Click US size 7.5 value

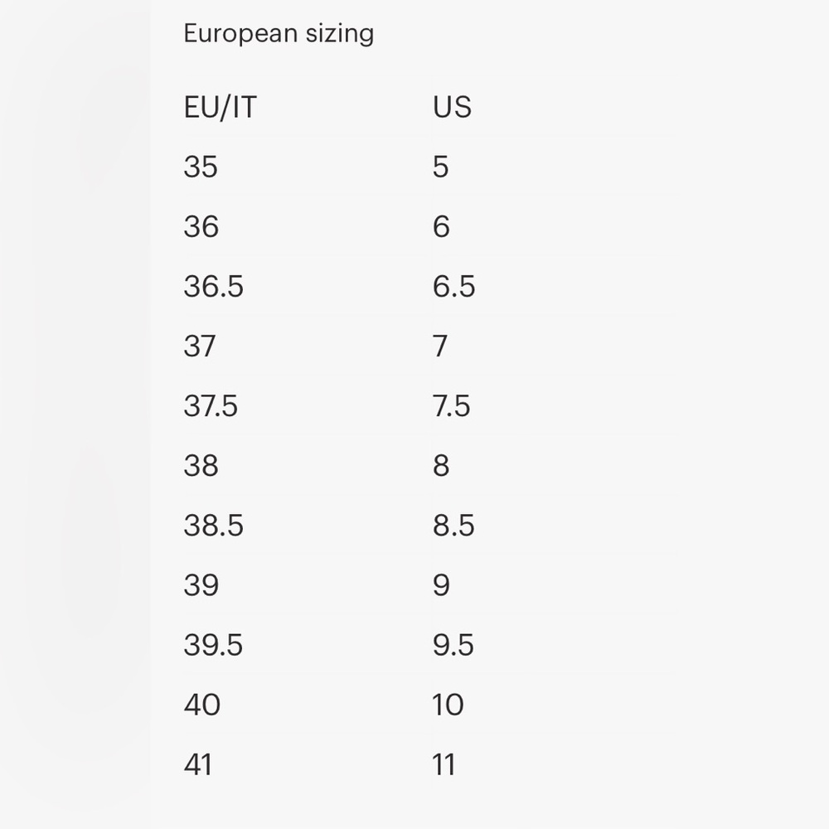[x=451, y=405]
